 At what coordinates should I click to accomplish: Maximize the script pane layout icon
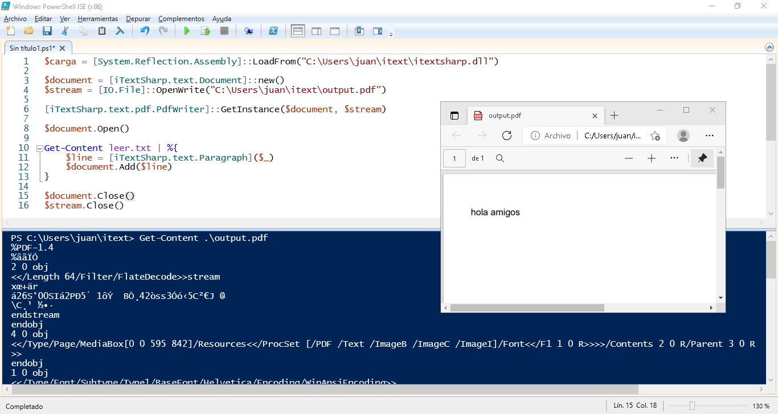tap(335, 31)
